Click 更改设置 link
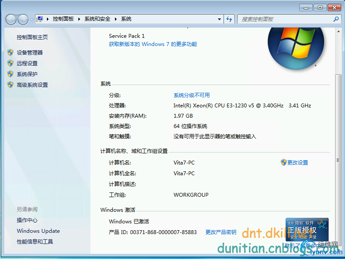 coord(298,163)
